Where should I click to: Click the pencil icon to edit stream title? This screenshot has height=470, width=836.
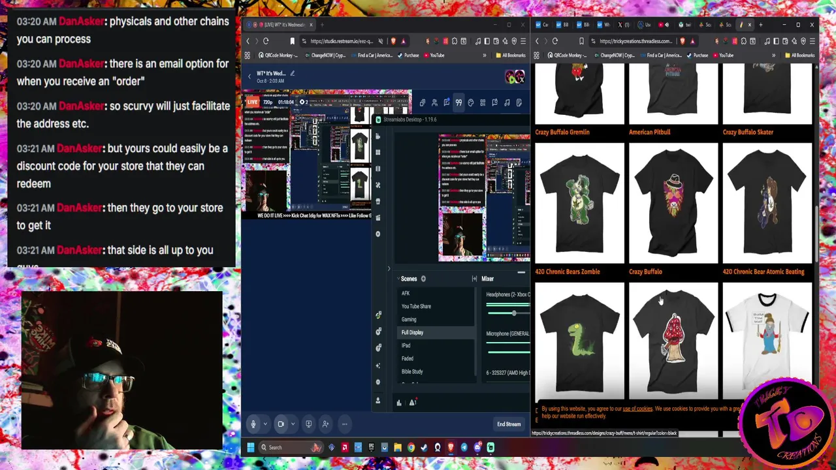(x=293, y=73)
